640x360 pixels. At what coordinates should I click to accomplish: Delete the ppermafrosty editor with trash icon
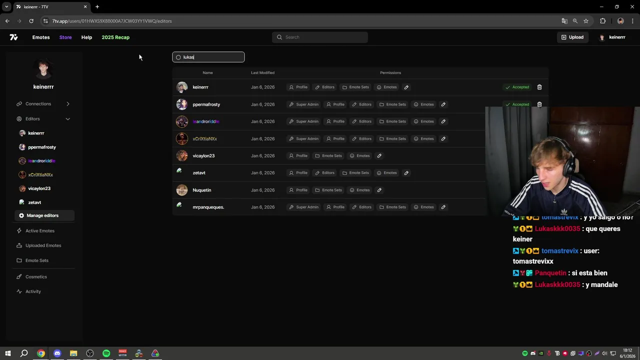coord(539,104)
